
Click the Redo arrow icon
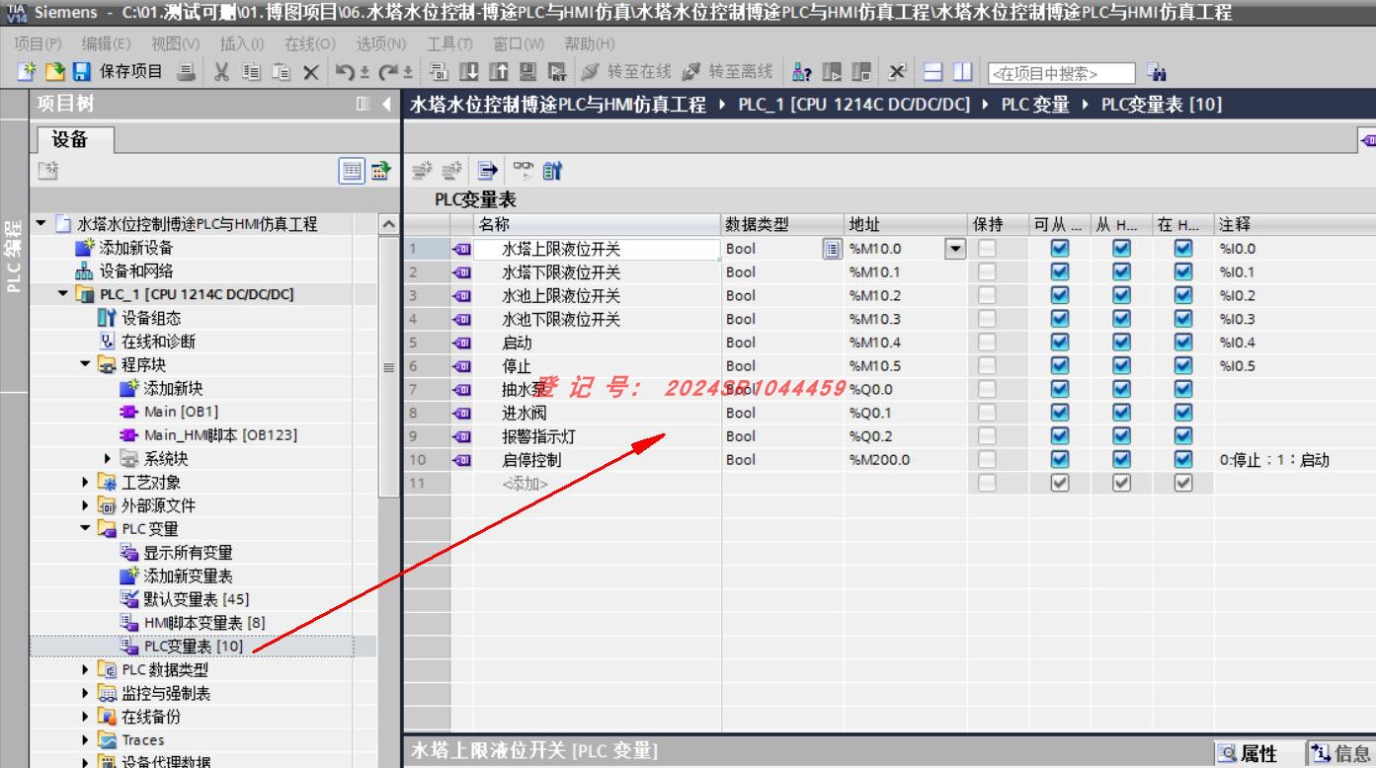point(387,72)
